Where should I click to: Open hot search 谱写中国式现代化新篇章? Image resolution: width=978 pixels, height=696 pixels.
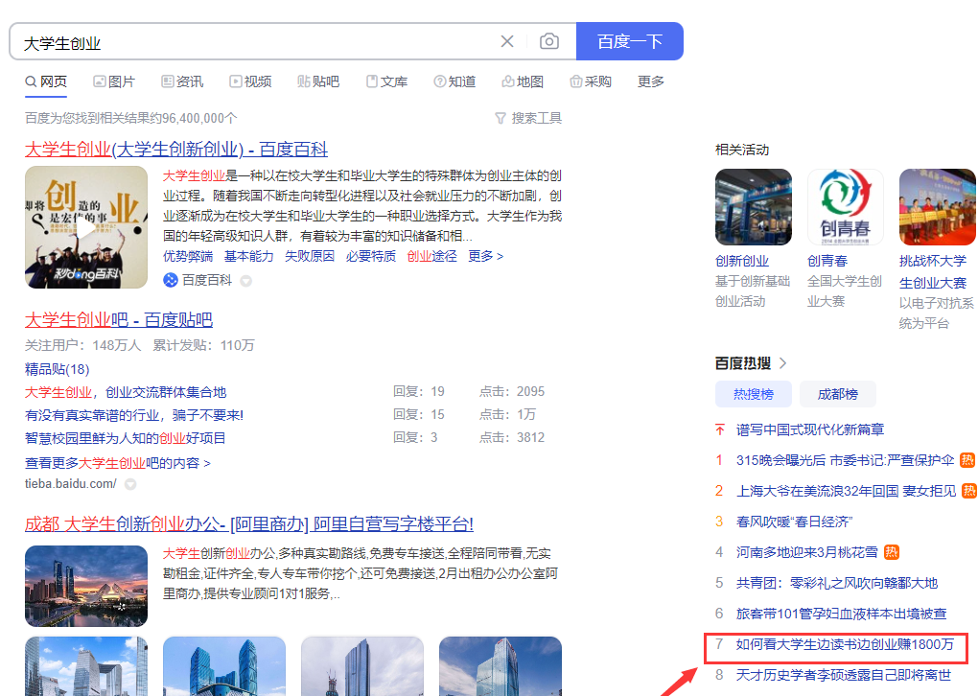[810, 429]
